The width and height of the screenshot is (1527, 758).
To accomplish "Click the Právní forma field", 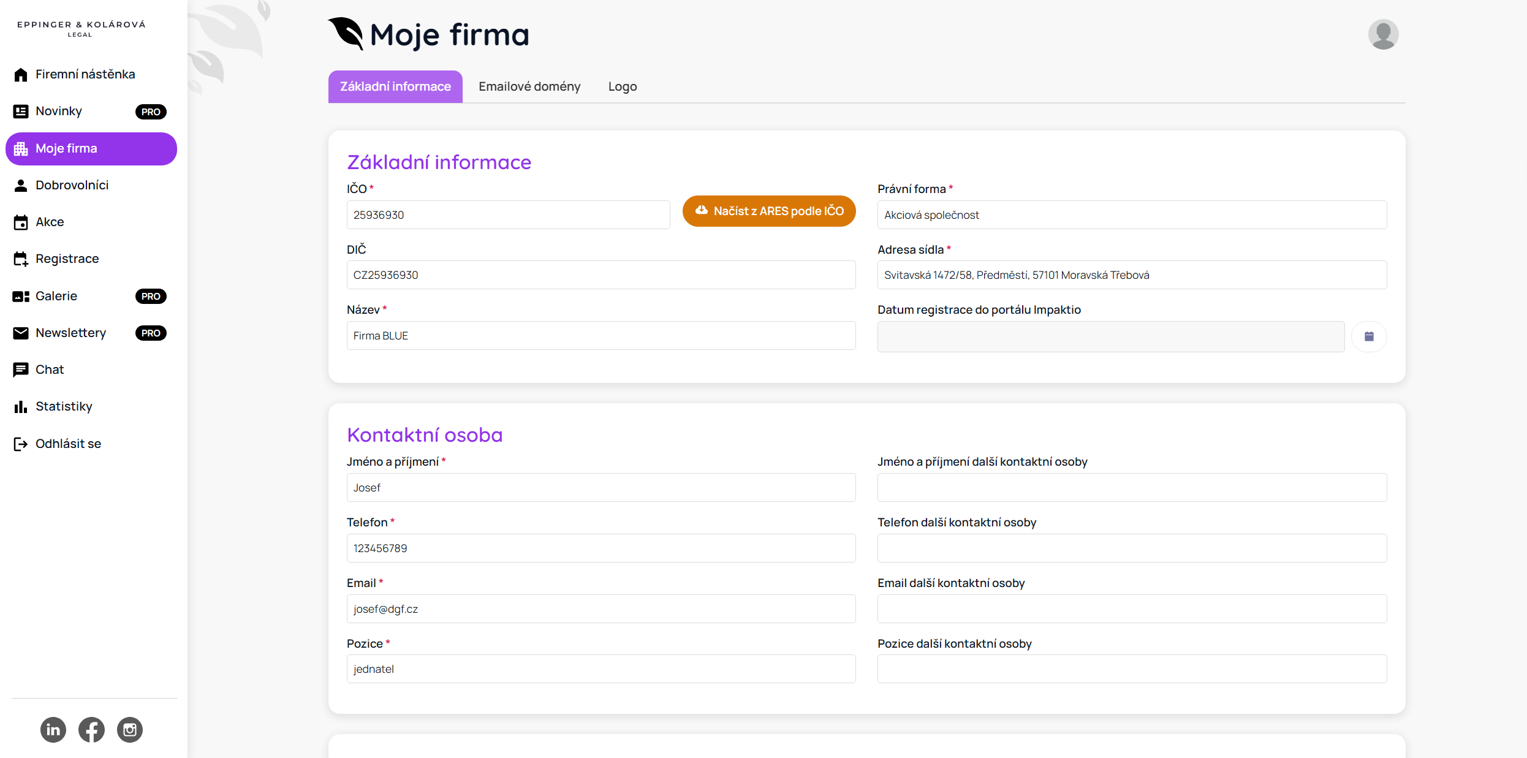I will (x=1131, y=215).
